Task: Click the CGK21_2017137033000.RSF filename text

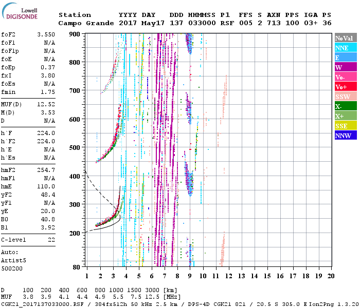Action: [43, 304]
